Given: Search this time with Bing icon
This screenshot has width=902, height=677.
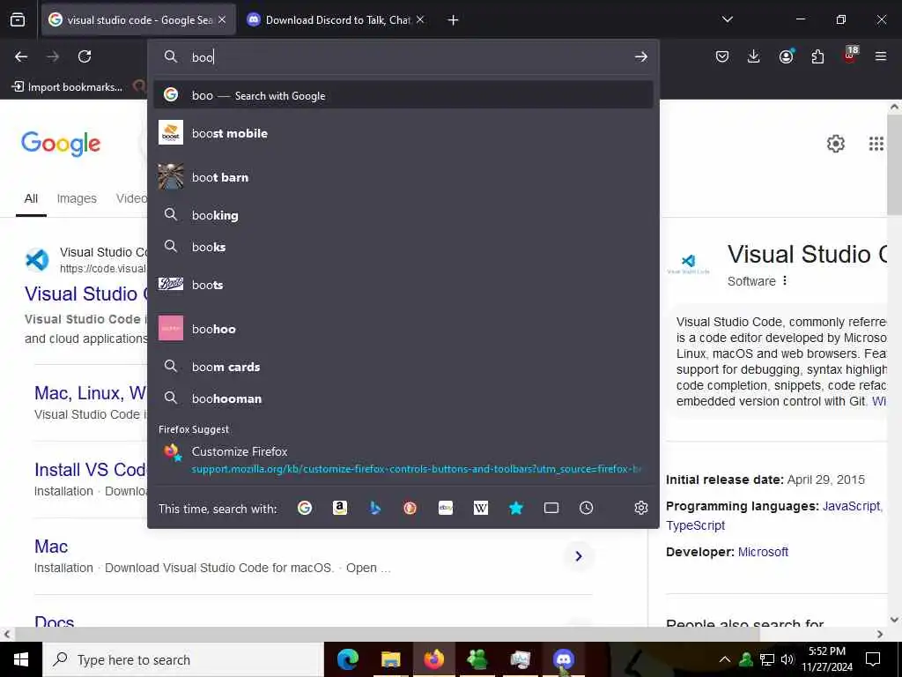Looking at the screenshot, I should pos(375,508).
